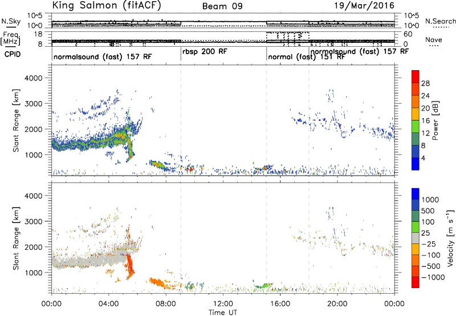Click the "N.Sky" legend label

click(x=11, y=21)
